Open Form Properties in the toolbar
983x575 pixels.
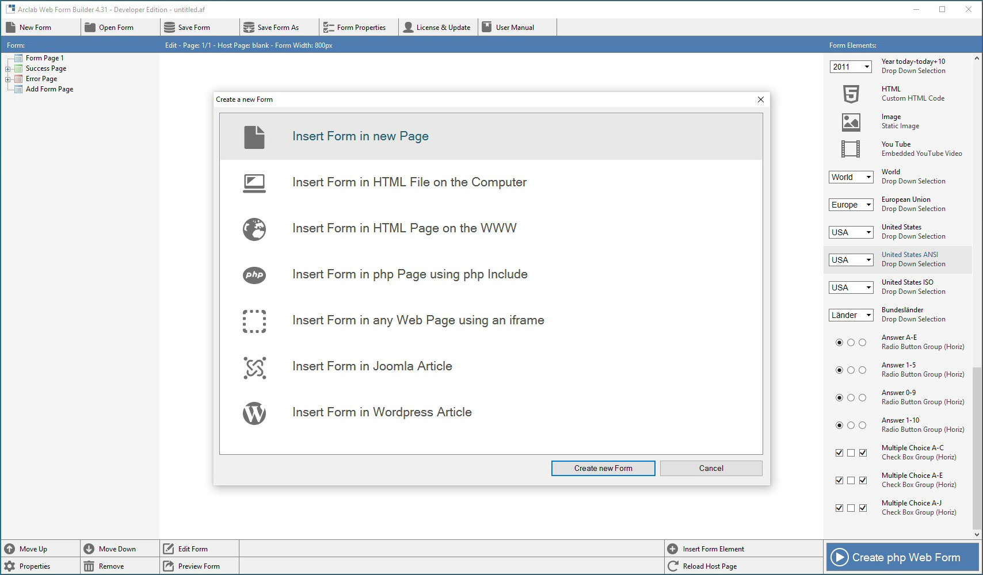pyautogui.click(x=355, y=28)
